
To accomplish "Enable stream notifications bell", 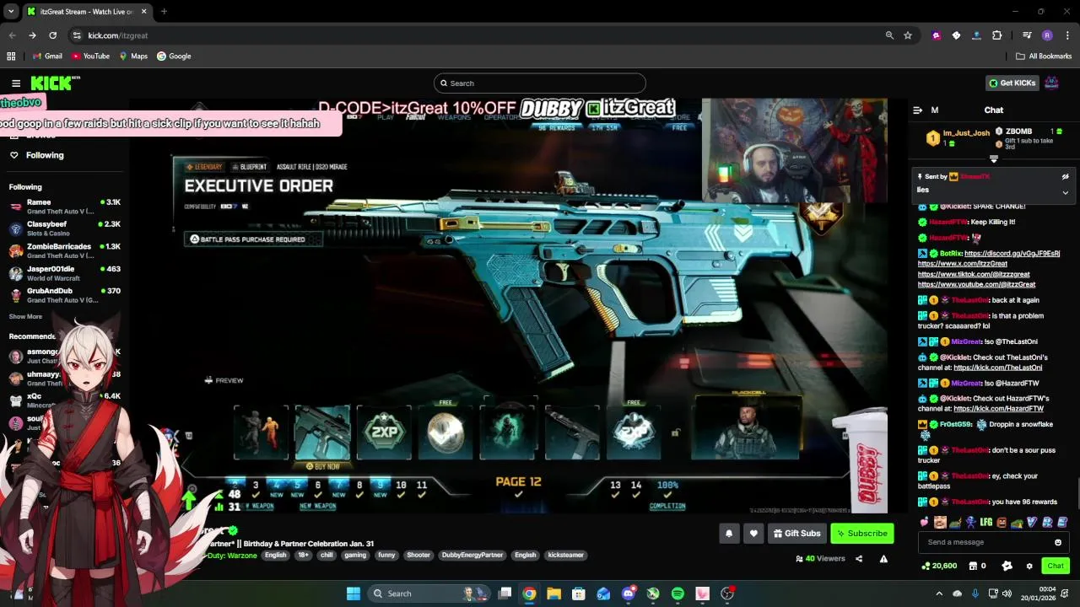I will point(729,534).
